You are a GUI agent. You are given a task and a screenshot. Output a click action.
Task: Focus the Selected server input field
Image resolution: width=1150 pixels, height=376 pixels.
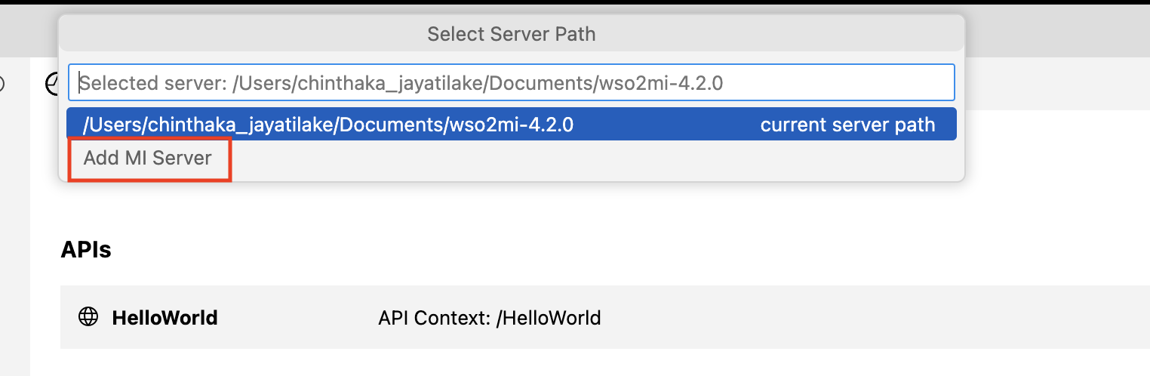[512, 82]
